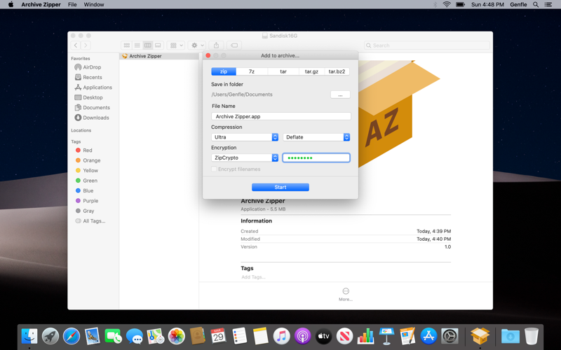
Task: Open Spotlight search in menu bar
Action: click(536, 4)
